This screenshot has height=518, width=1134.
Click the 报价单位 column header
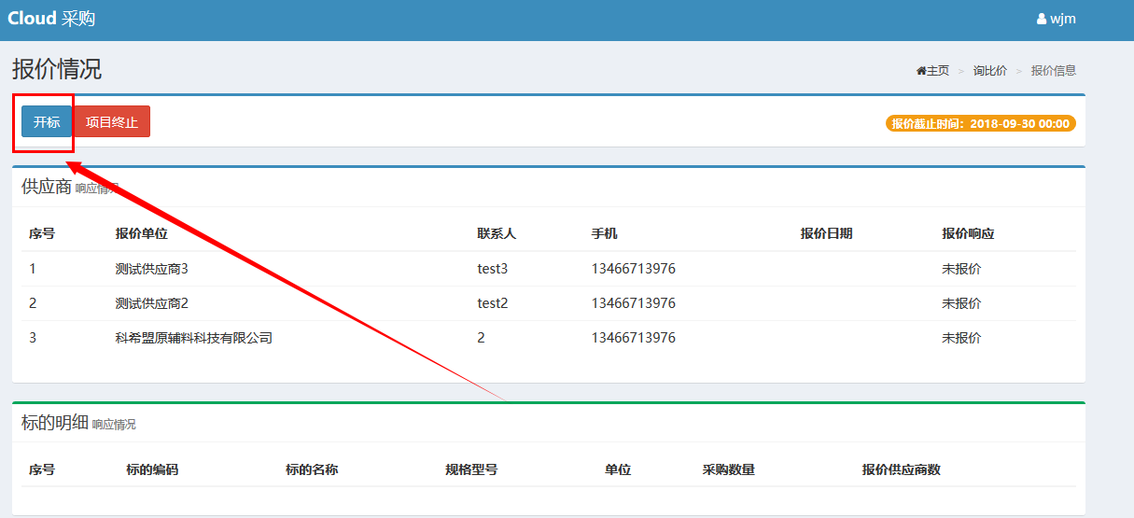(x=142, y=233)
